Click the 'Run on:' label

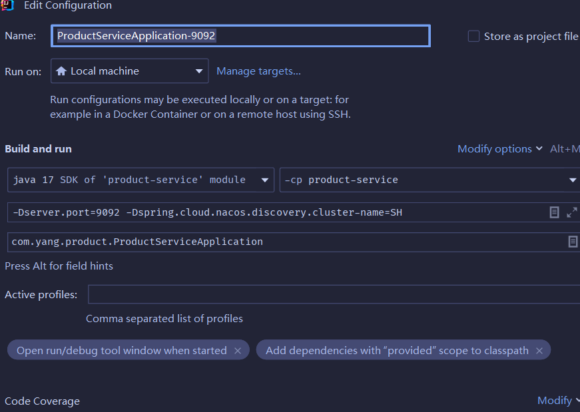[x=23, y=71]
